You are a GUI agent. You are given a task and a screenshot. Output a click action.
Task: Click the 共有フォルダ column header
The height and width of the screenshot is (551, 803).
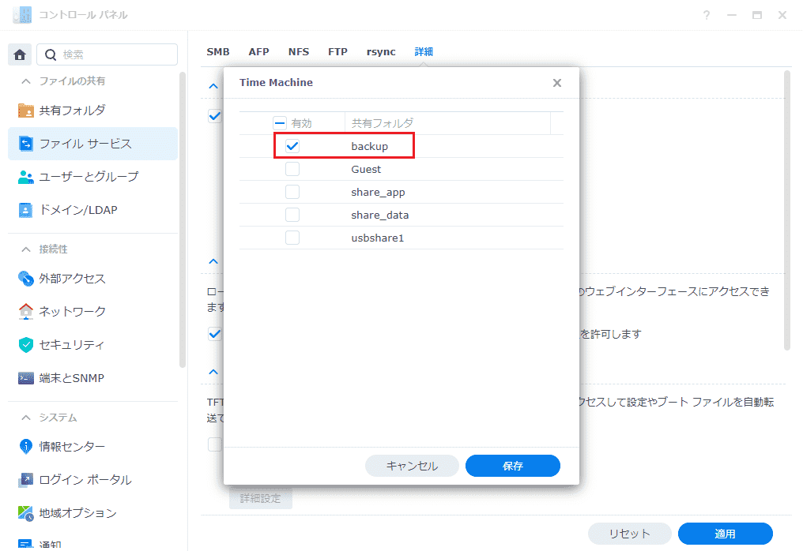pyautogui.click(x=447, y=123)
